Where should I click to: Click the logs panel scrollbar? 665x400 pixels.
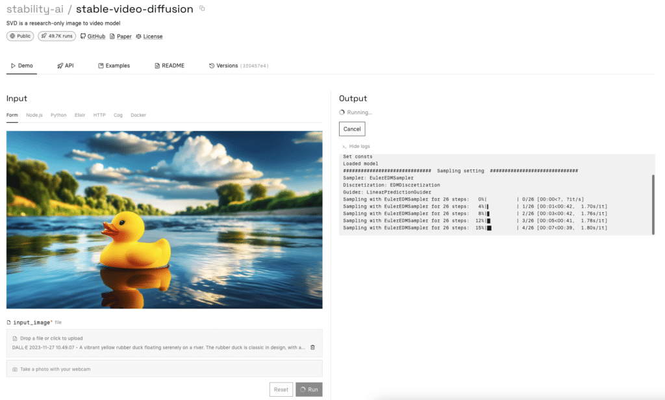click(x=653, y=205)
